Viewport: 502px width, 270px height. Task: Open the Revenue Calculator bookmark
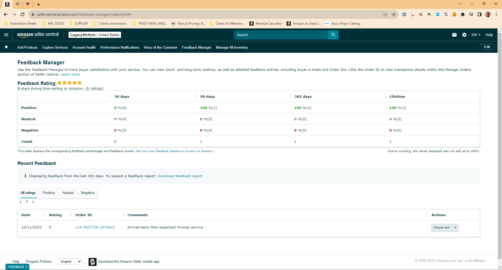pyautogui.click(x=266, y=24)
